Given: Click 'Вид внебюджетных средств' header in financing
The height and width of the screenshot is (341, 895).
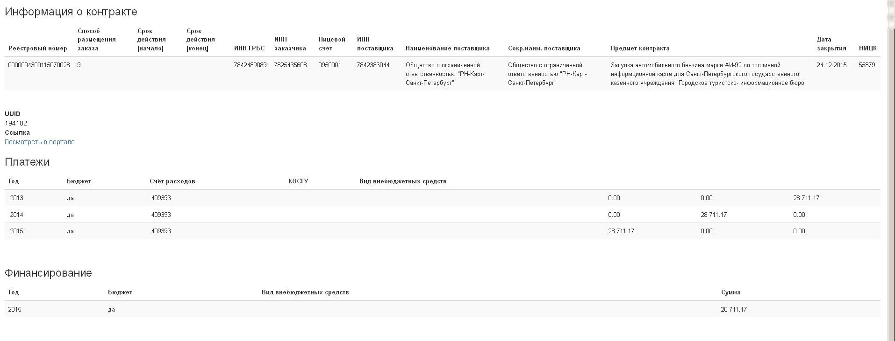Looking at the screenshot, I should pyautogui.click(x=305, y=292).
